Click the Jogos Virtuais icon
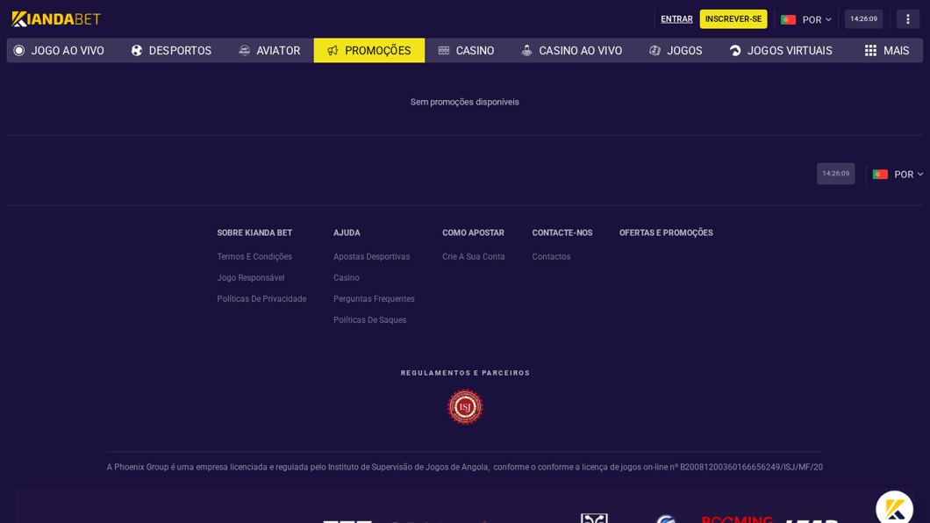The width and height of the screenshot is (930, 523). [735, 50]
